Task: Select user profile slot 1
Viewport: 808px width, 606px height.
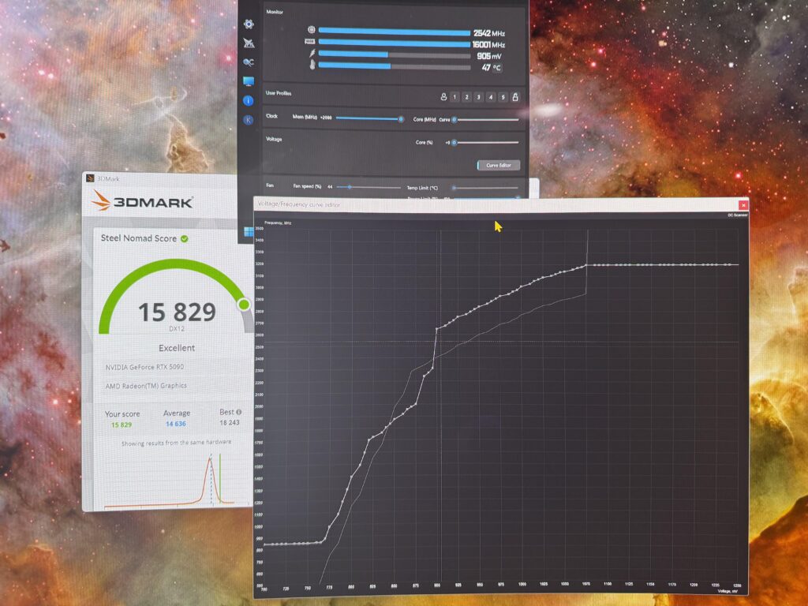Action: tap(454, 97)
